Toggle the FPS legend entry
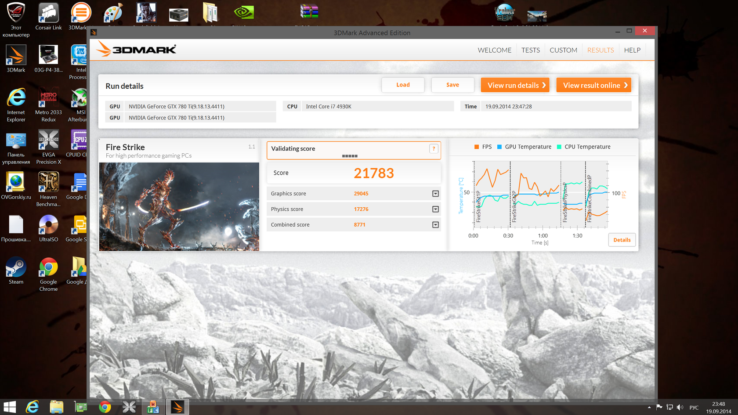Image resolution: width=738 pixels, height=415 pixels. tap(483, 147)
